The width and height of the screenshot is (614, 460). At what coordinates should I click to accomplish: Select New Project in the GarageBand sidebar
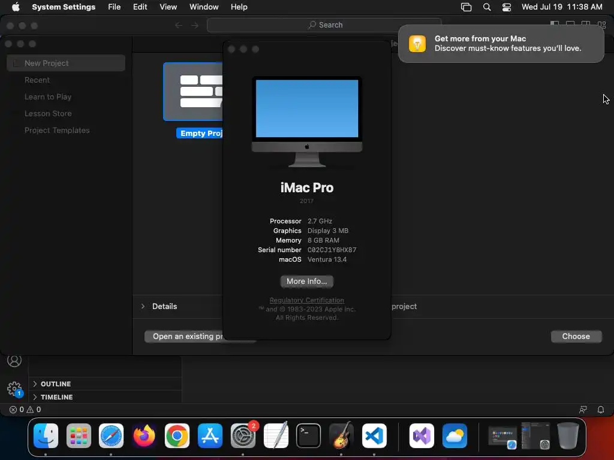[x=66, y=63]
